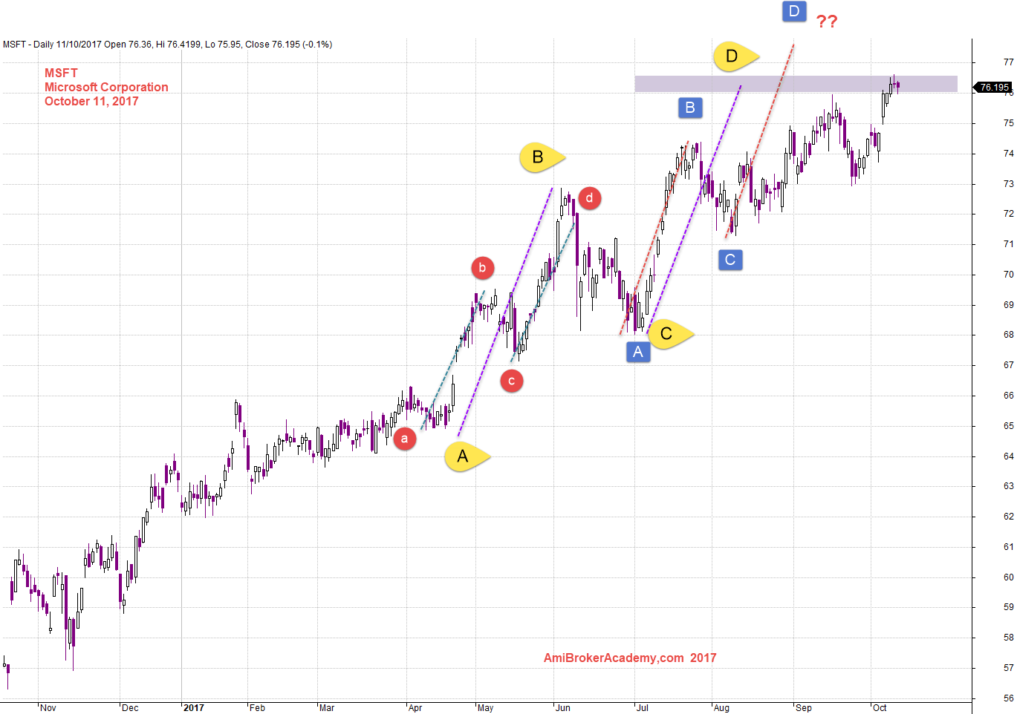This screenshot has width=1017, height=714.
Task: Pick the blue square label C
Action: (730, 260)
